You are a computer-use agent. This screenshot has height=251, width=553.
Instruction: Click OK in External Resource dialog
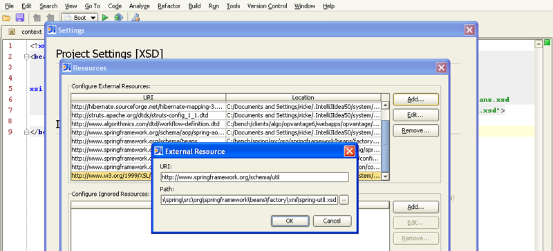pyautogui.click(x=290, y=221)
